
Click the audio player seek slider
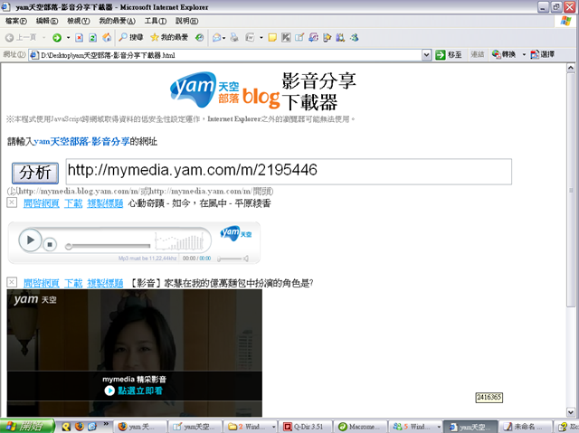tap(108, 246)
